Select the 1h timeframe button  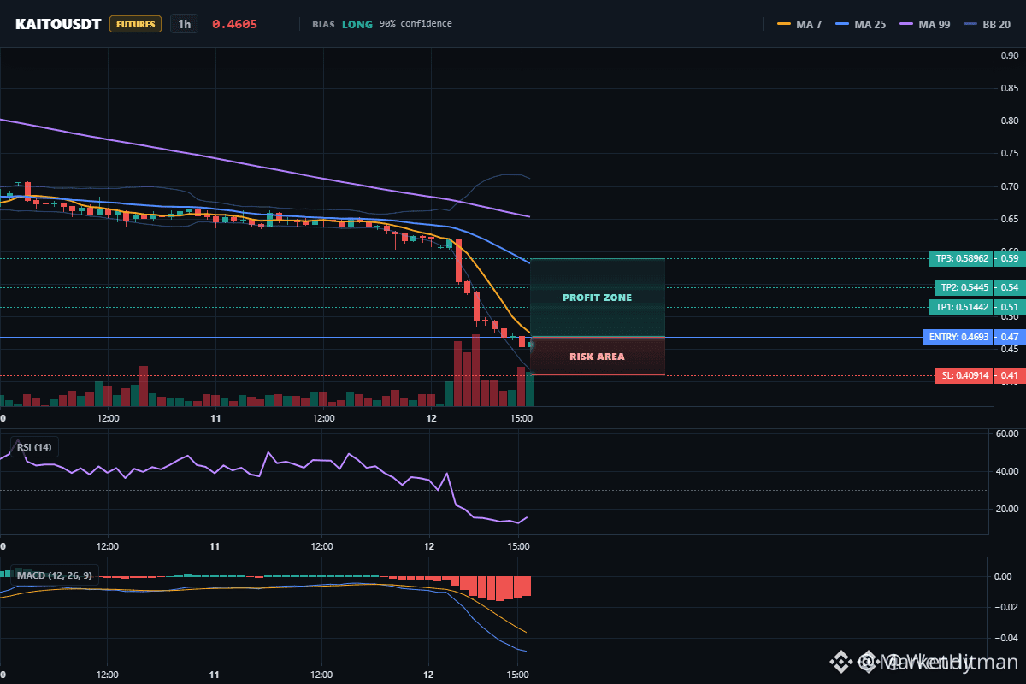(x=184, y=24)
